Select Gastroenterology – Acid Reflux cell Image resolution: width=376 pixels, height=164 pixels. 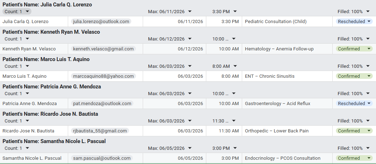(x=287, y=104)
